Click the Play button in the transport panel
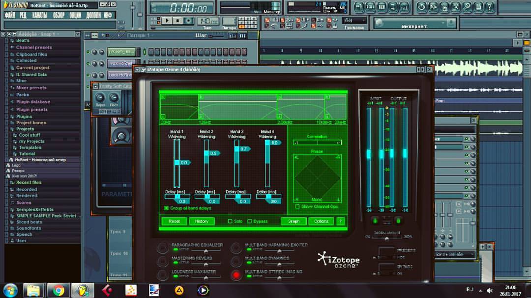531x298 pixels. tap(167, 21)
